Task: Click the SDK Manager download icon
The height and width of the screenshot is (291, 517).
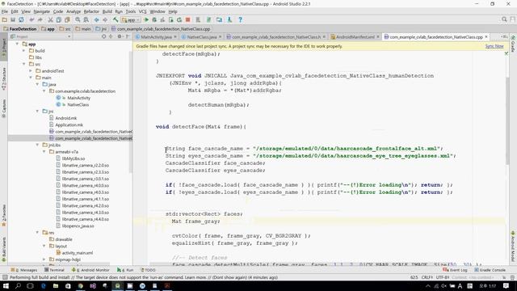Action: (229, 19)
